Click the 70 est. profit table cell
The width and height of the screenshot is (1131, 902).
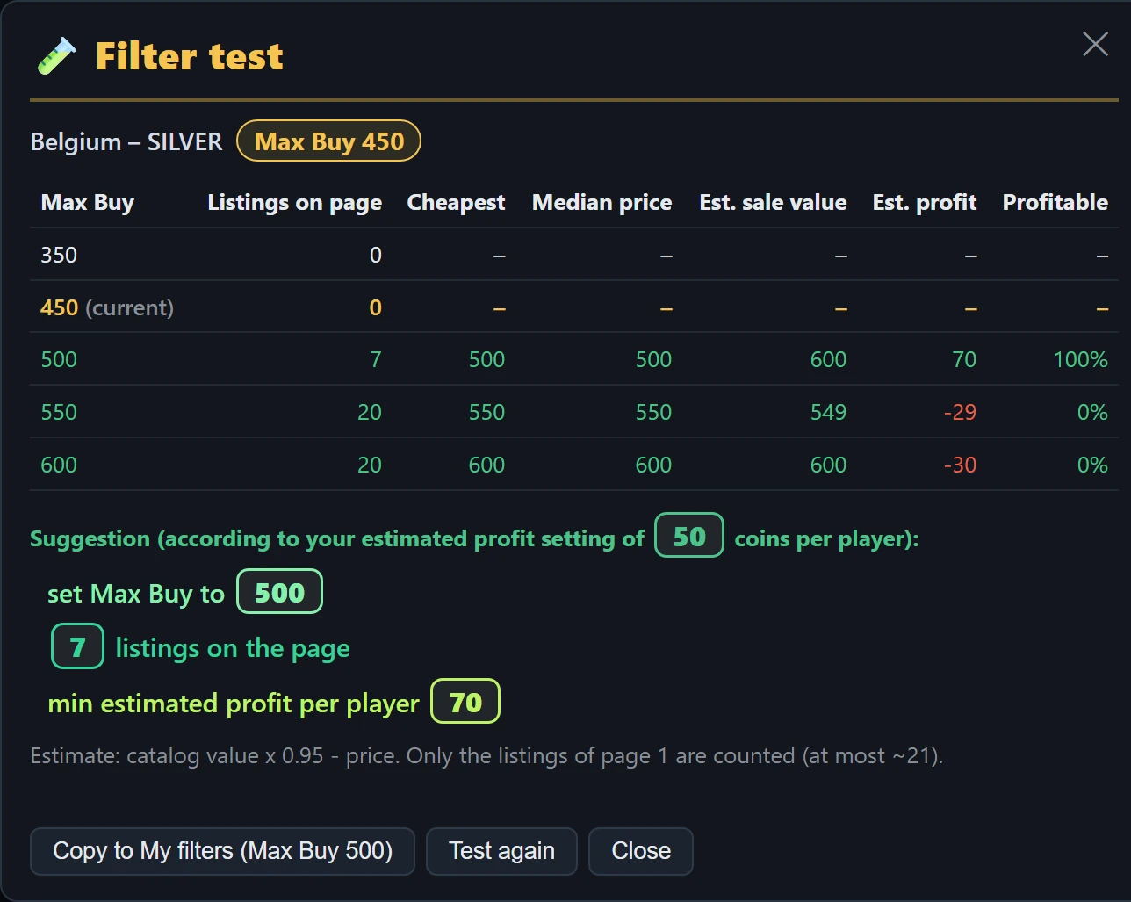964,359
